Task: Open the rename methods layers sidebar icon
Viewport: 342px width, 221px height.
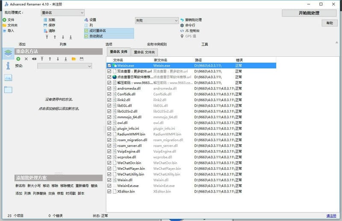Action: point(8,53)
